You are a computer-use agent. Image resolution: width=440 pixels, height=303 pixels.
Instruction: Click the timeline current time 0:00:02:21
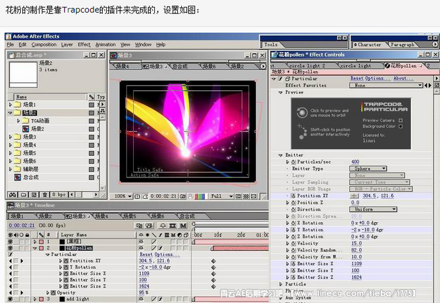coord(22,226)
